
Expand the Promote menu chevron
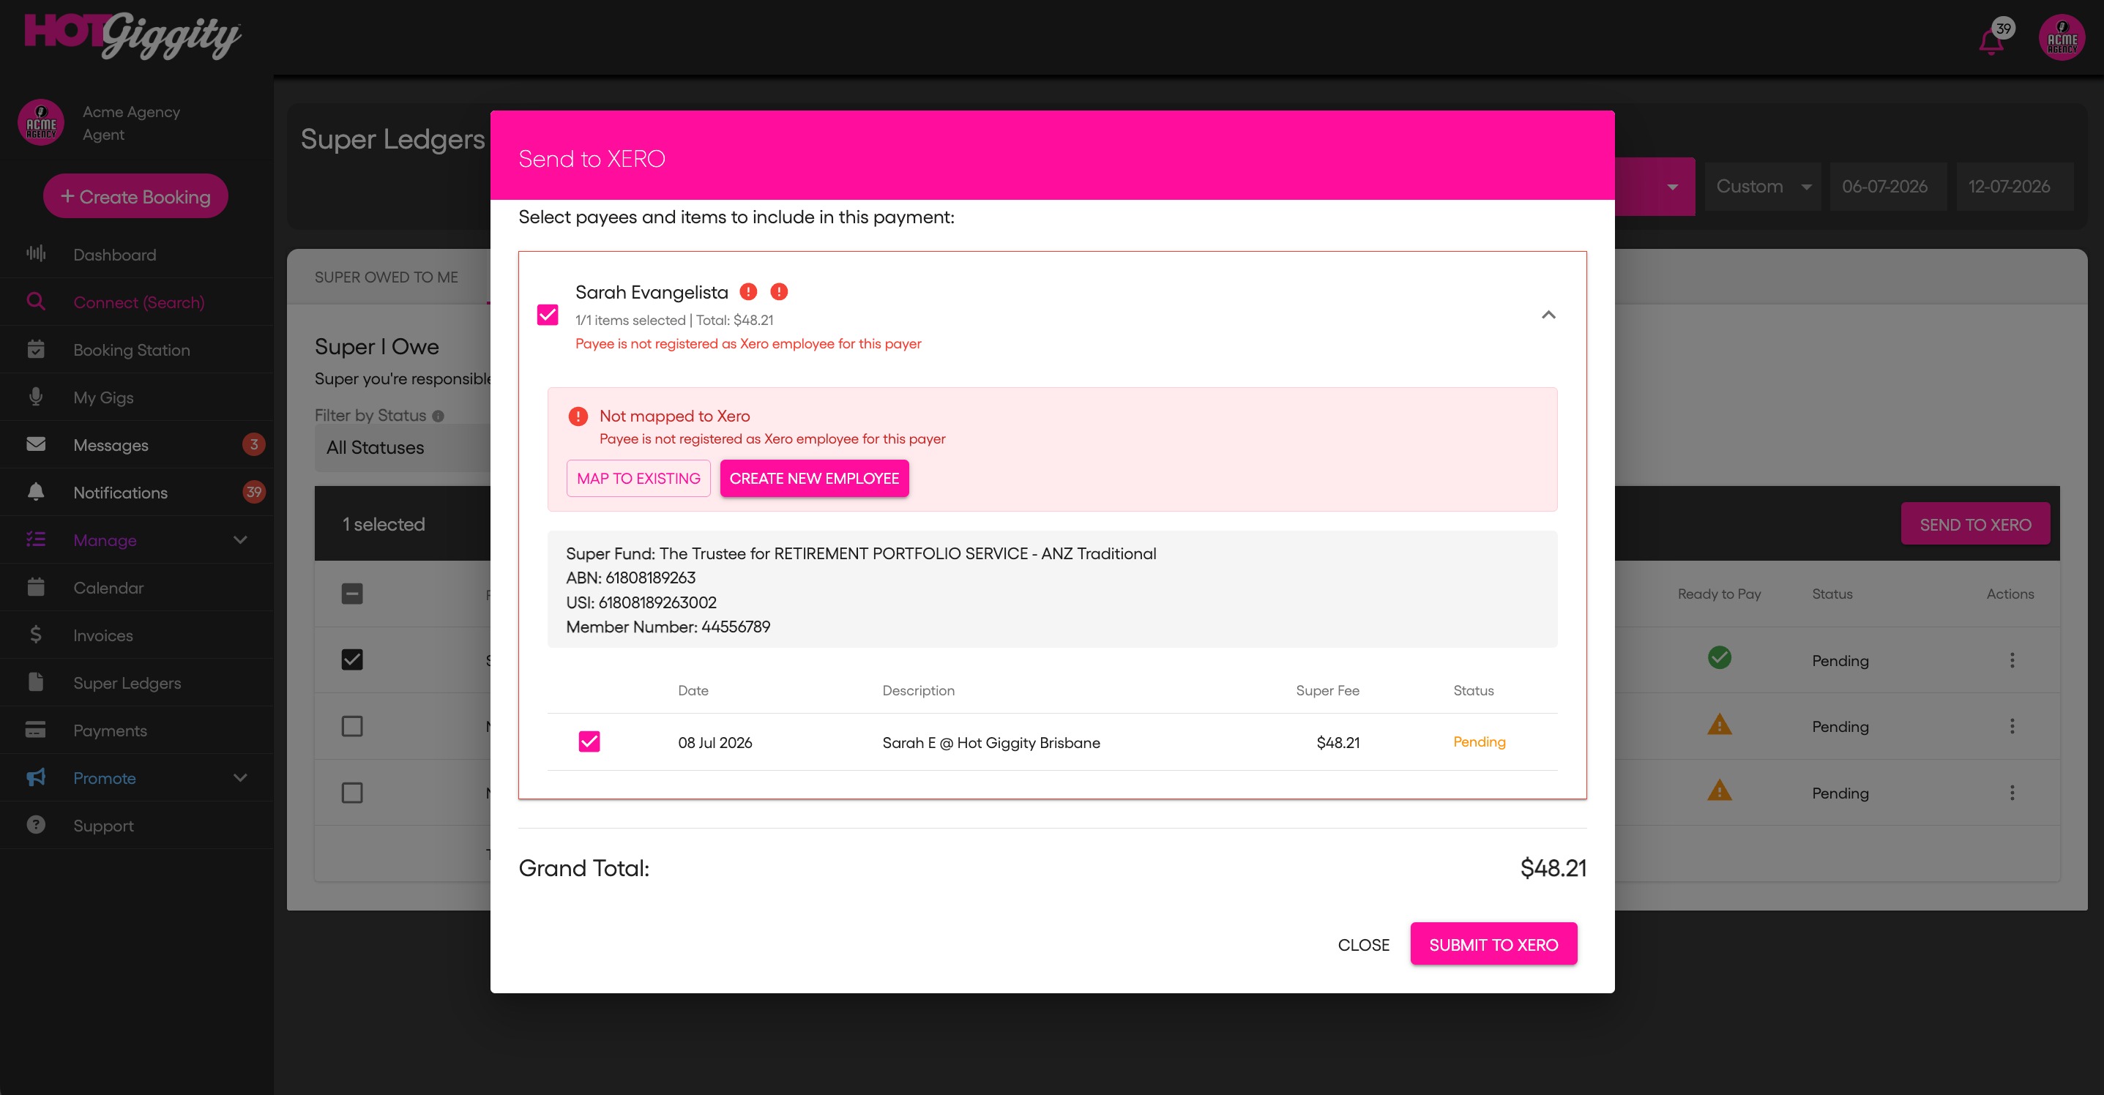240,777
